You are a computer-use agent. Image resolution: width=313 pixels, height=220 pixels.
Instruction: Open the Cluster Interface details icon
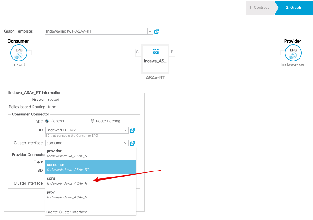tap(132, 143)
